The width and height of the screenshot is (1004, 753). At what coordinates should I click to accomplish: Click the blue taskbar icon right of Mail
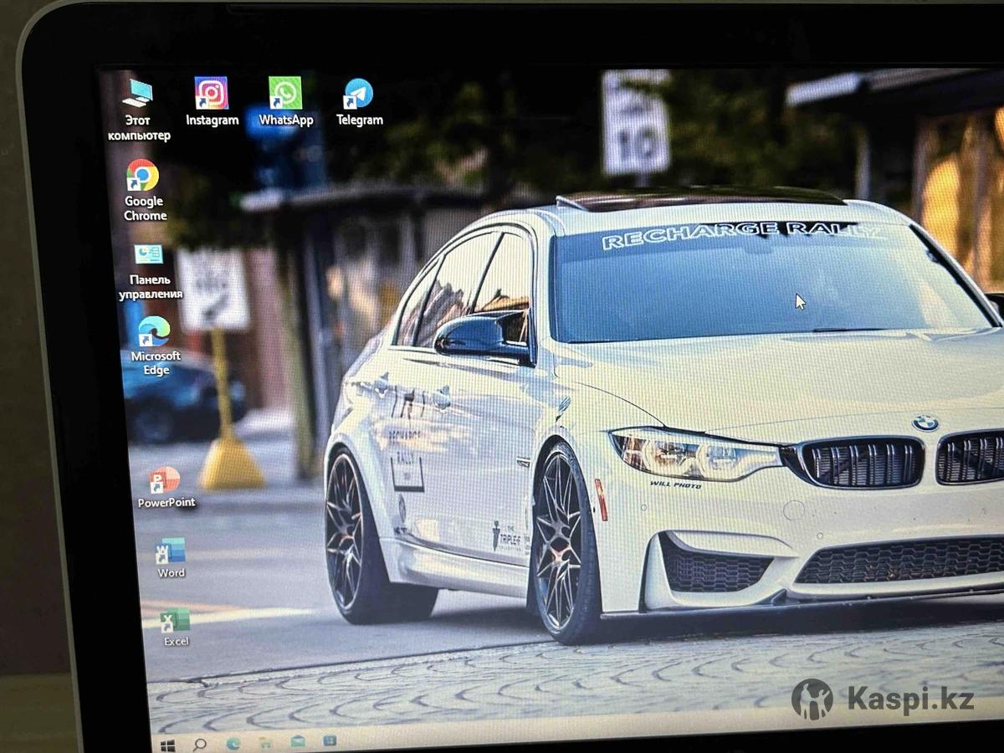[x=330, y=740]
